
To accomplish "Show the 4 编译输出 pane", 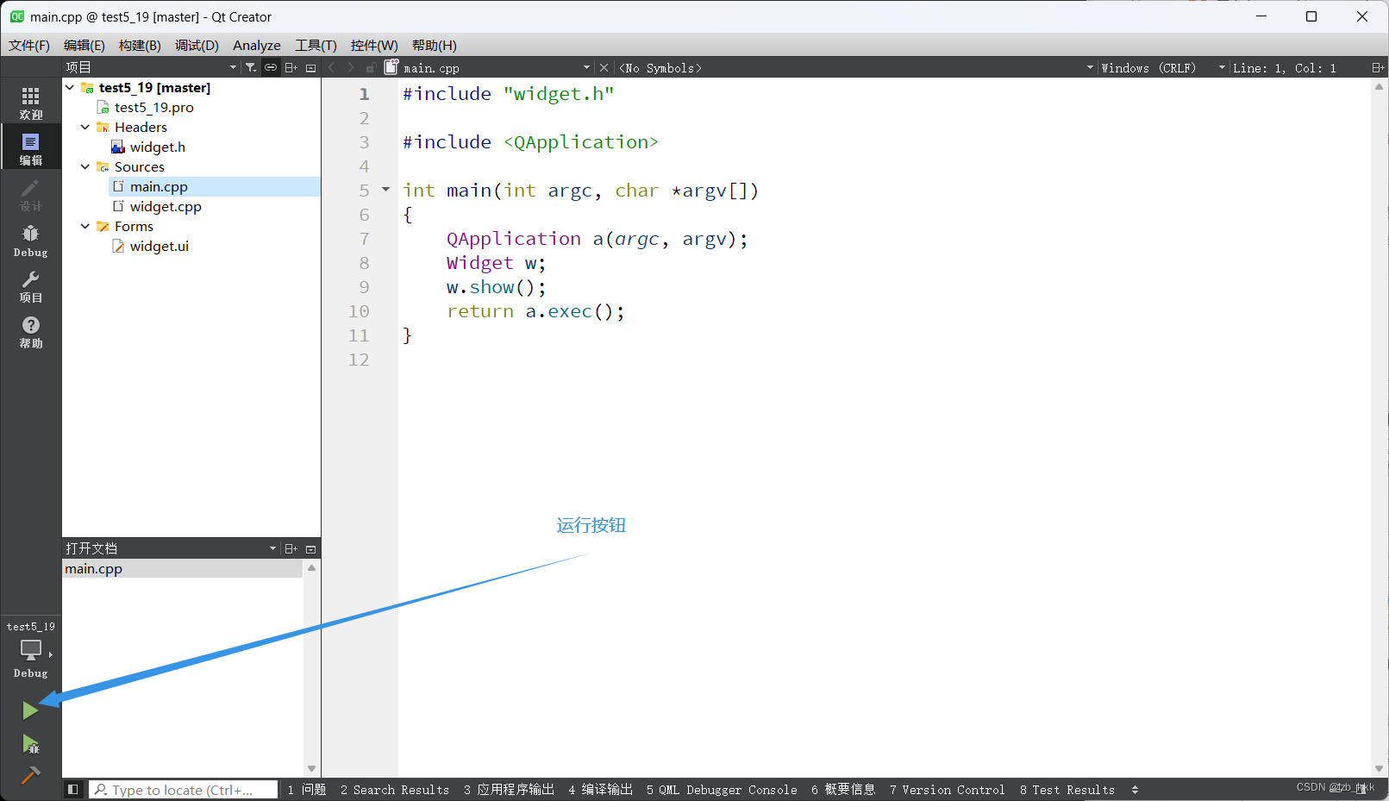I will click(600, 790).
